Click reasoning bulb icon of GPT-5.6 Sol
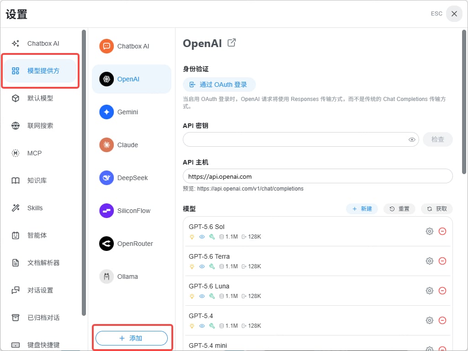The height and width of the screenshot is (351, 468). 192,237
